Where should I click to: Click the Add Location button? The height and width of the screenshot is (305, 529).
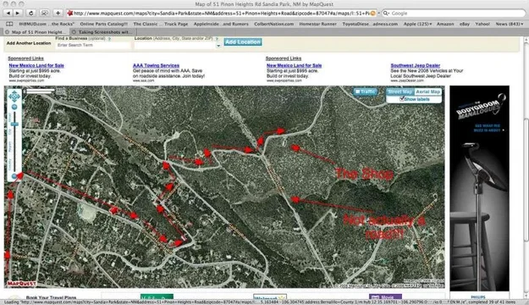[x=243, y=42]
